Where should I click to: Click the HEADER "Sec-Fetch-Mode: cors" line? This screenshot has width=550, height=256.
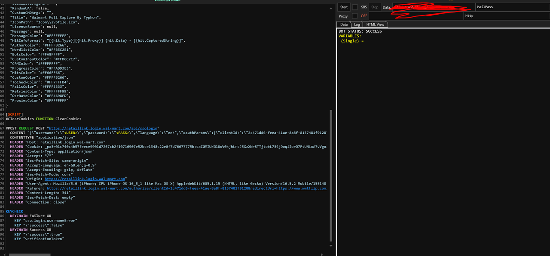[48, 174]
